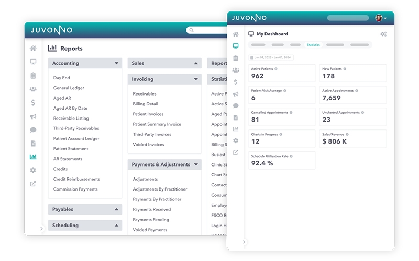Click info icon beside Sales/Revenue
This screenshot has width=419, height=261.
pos(347,134)
